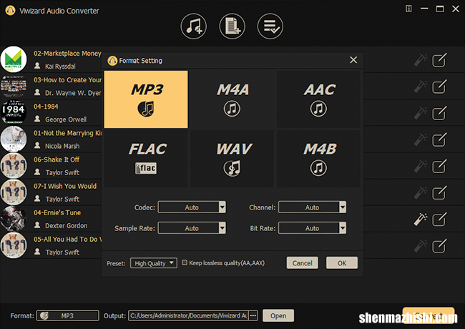Open the Preset High Quality dropdown
The image size is (465, 329).
[154, 263]
